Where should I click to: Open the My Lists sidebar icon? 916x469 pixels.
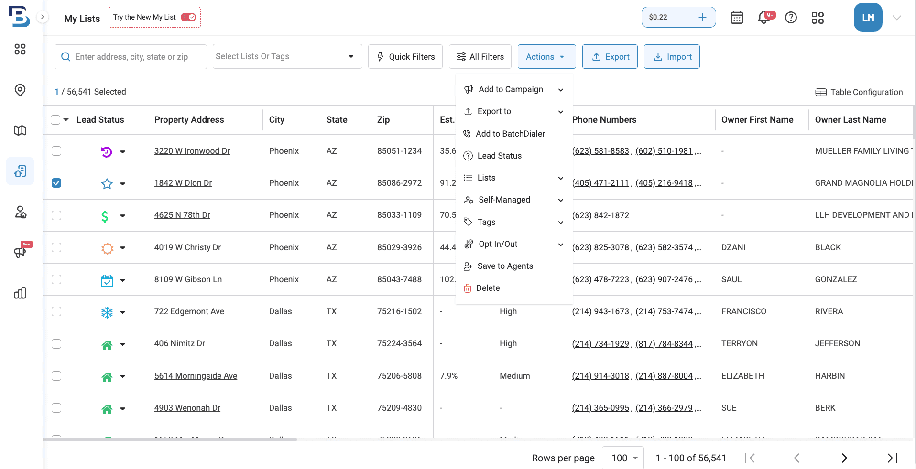[x=20, y=171]
